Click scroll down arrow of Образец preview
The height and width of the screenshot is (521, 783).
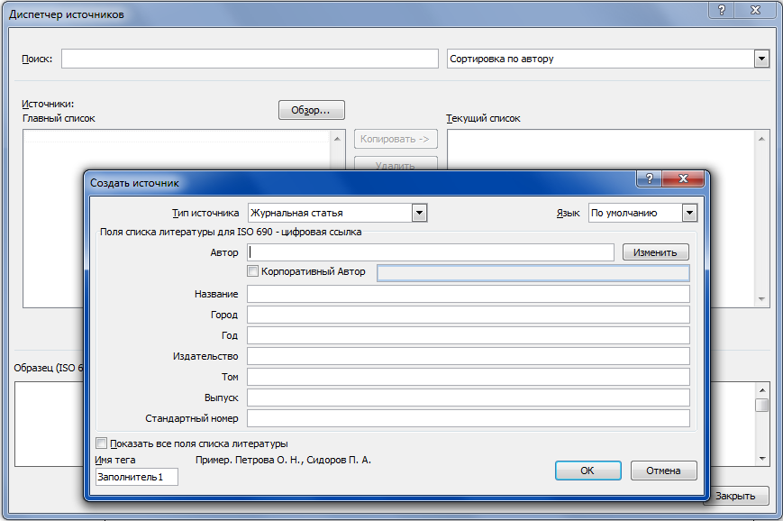click(762, 459)
